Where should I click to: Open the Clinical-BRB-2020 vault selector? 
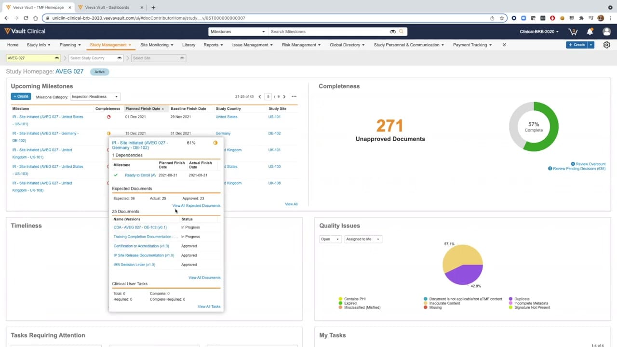(539, 31)
